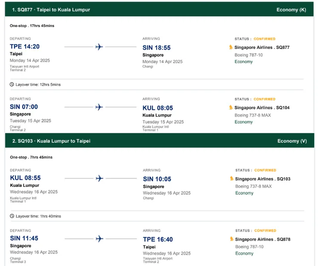Click the green Economy link under Boeing 787-10 for SQ877
Viewport: 318px width, 266px height.
coord(244,62)
